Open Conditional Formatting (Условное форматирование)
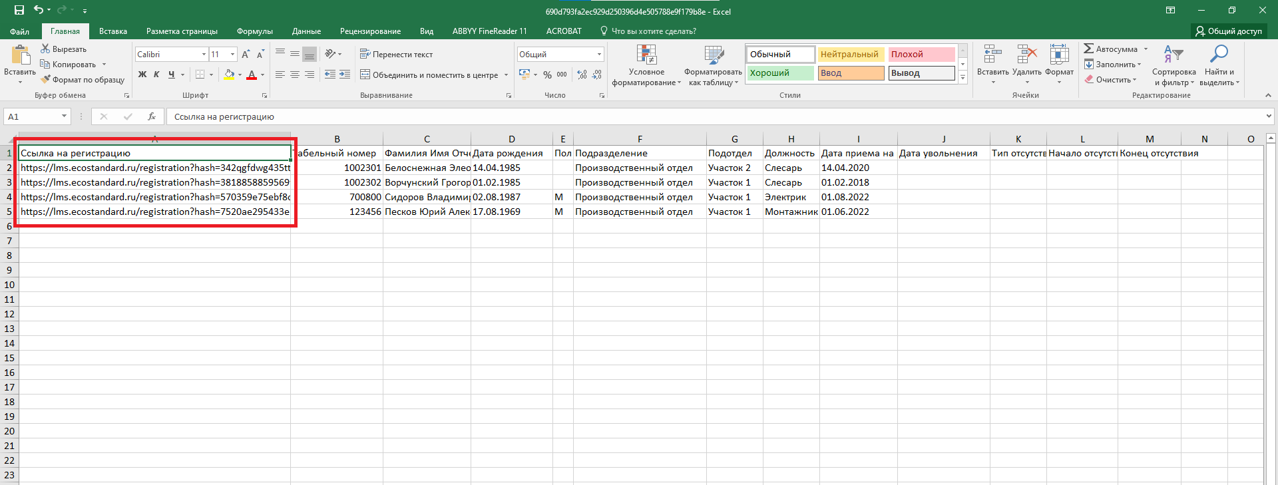 pyautogui.click(x=646, y=65)
